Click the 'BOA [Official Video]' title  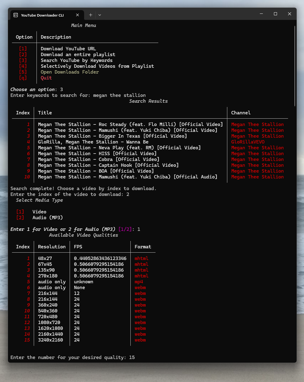point(96,171)
